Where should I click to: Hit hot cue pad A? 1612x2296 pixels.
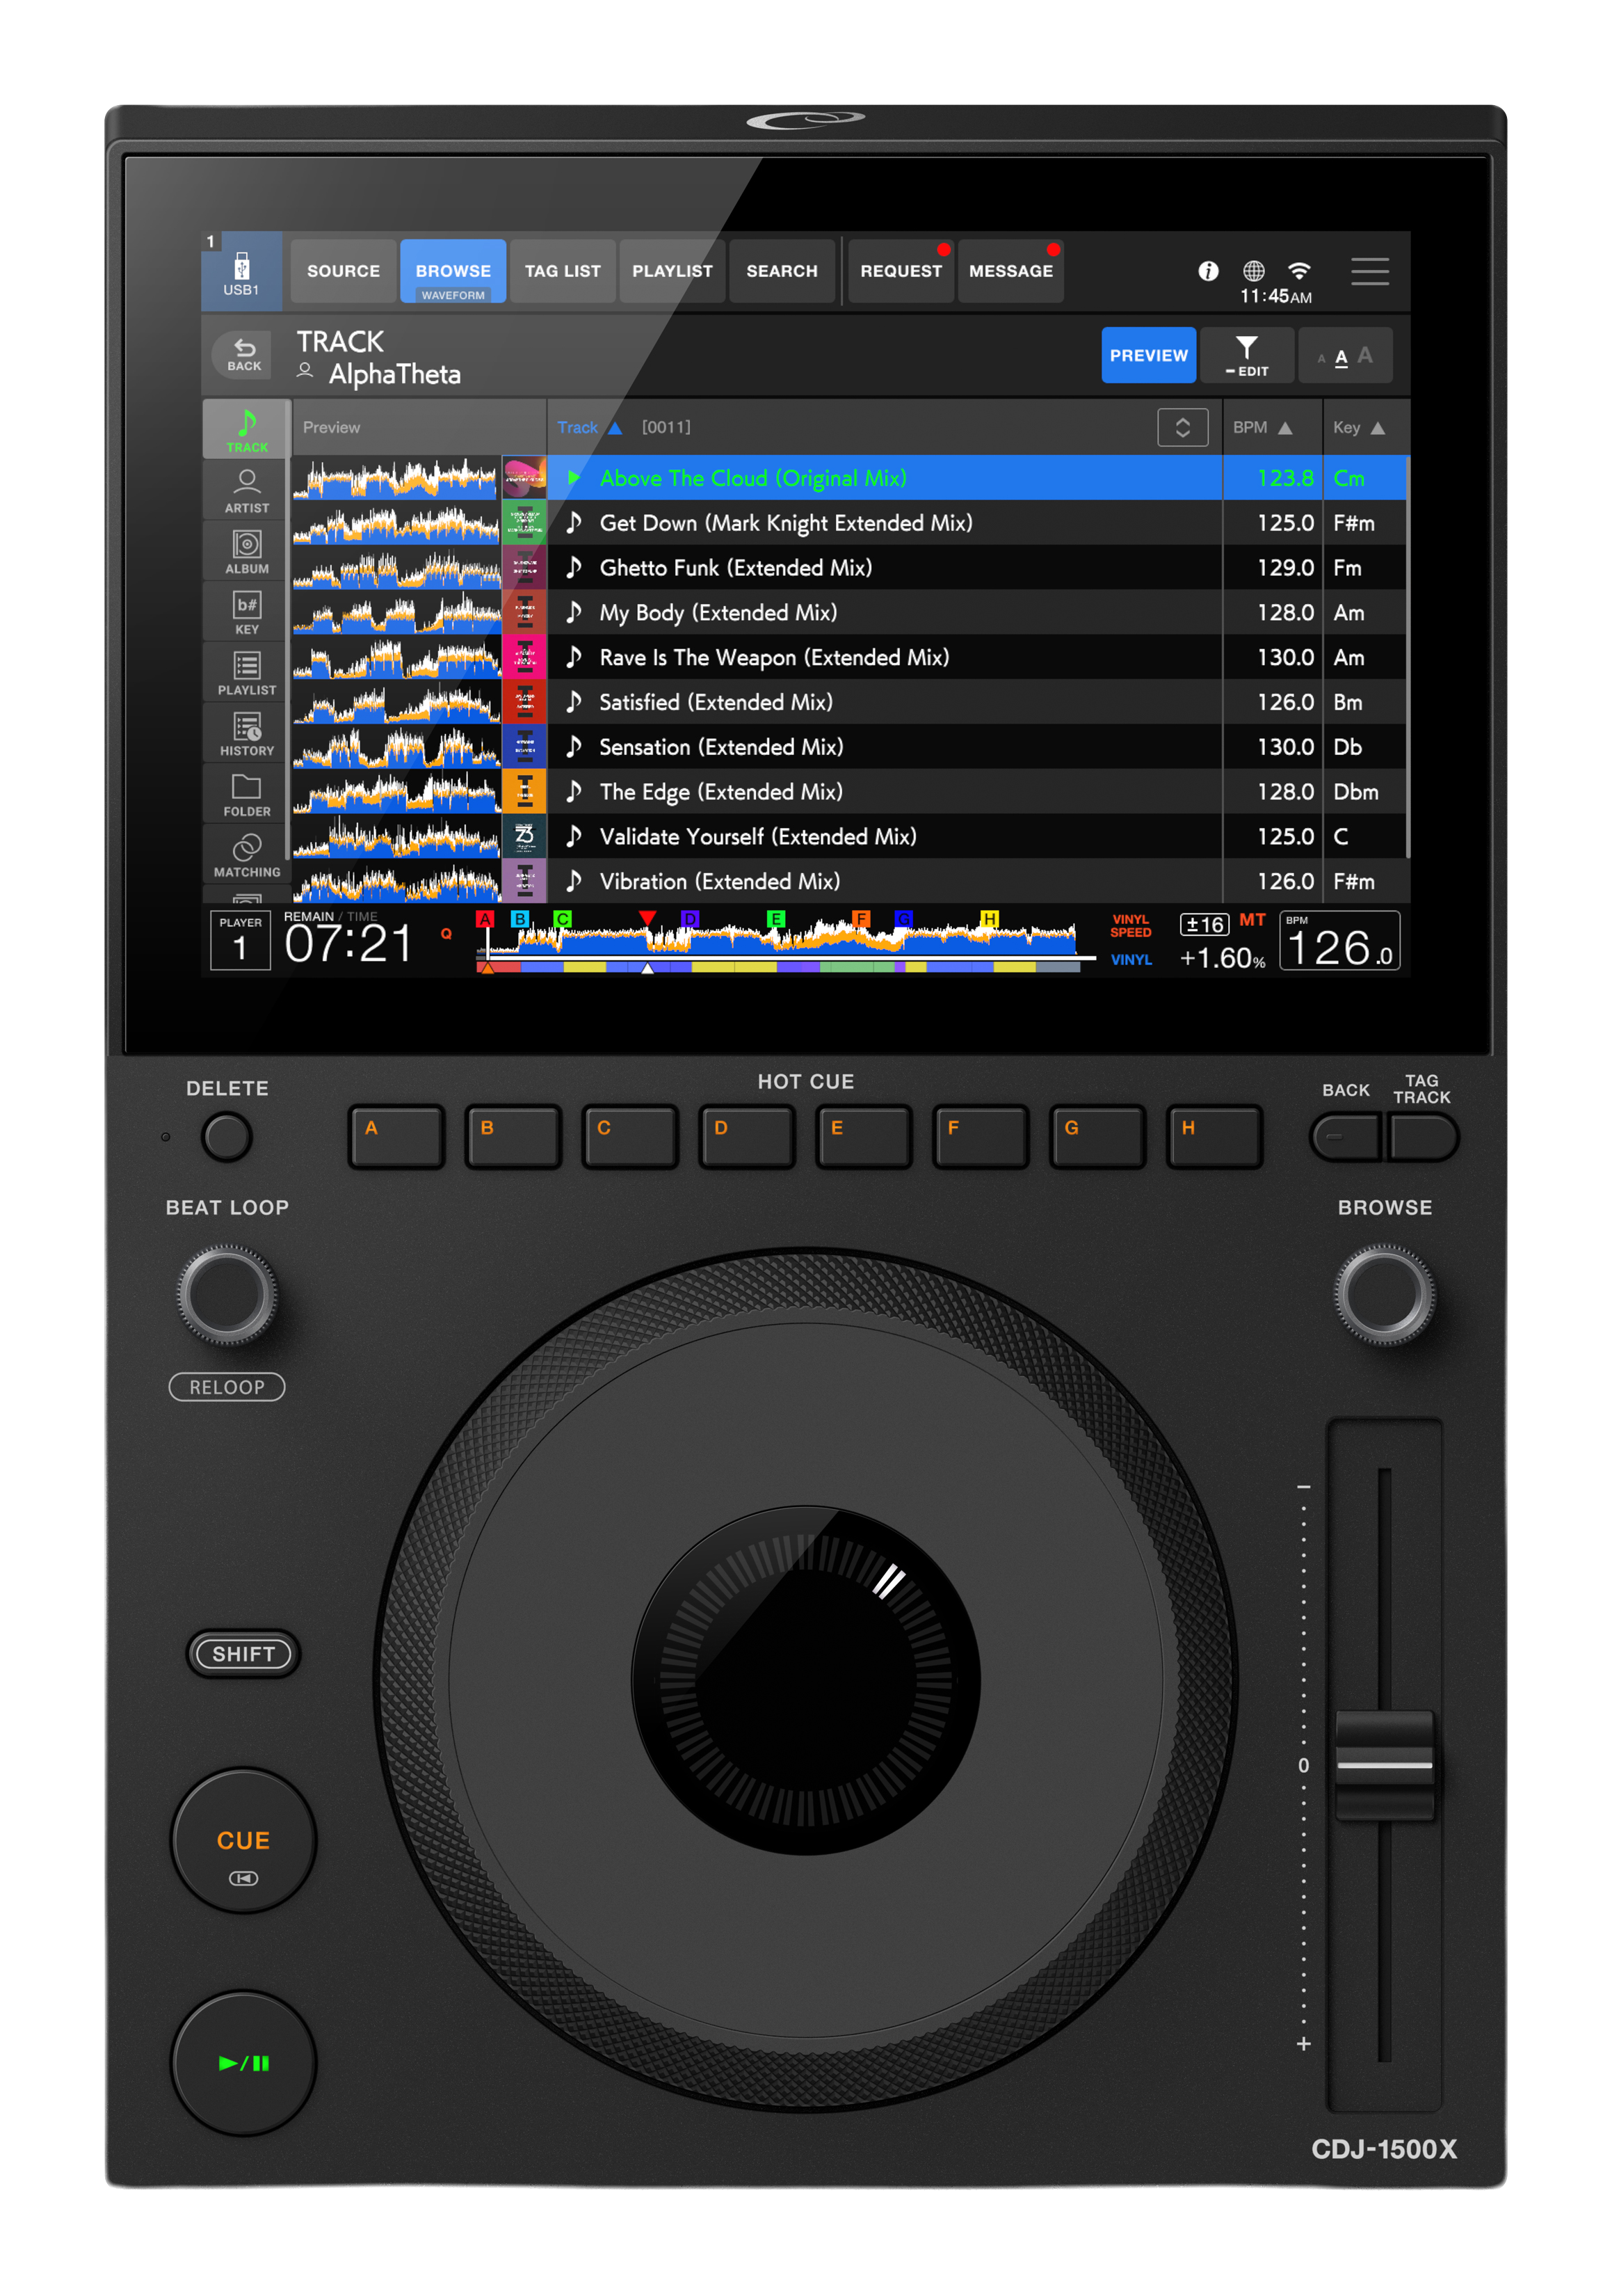tap(396, 1136)
